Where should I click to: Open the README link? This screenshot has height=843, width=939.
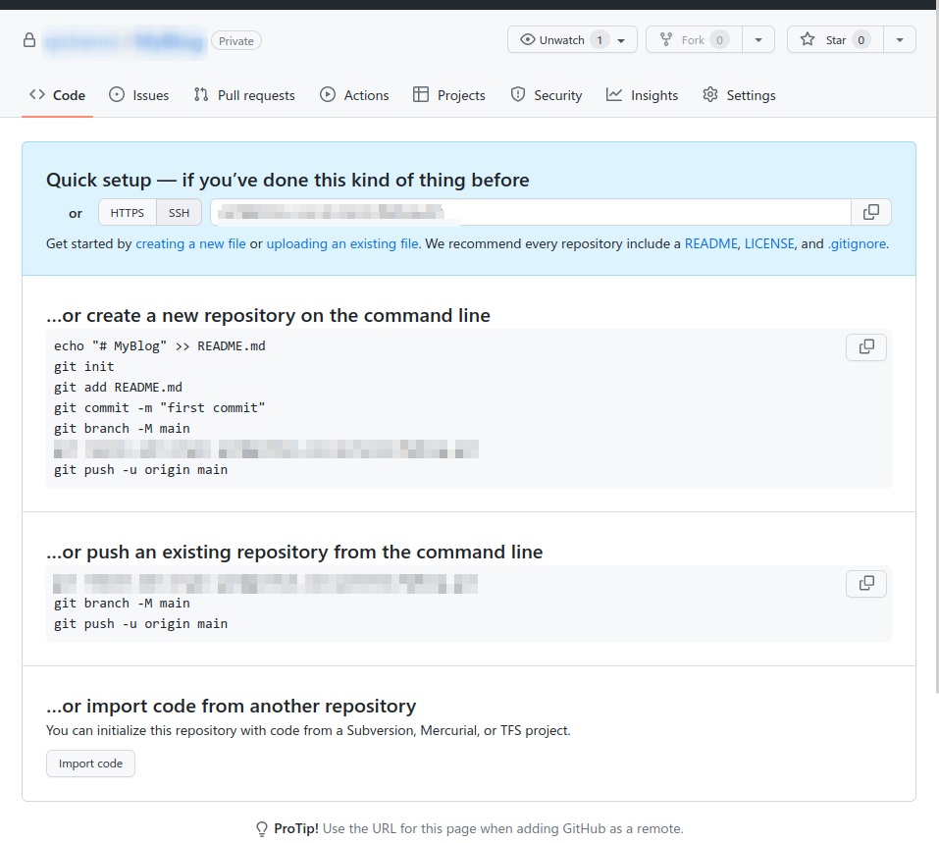tap(710, 243)
